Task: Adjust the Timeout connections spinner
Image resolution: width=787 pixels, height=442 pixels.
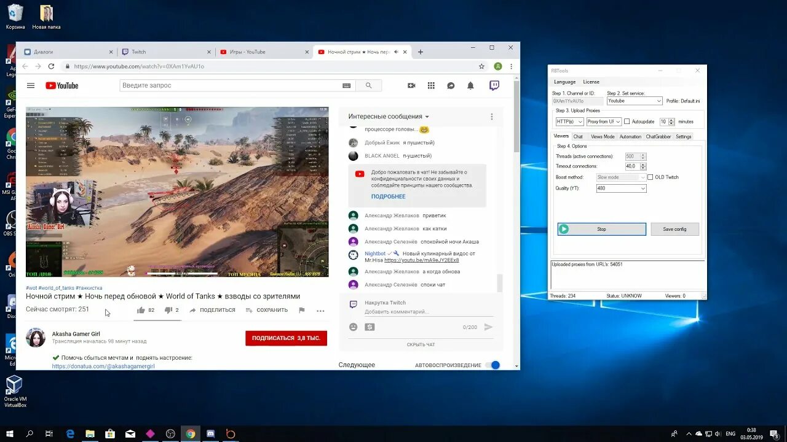Action: (x=643, y=166)
